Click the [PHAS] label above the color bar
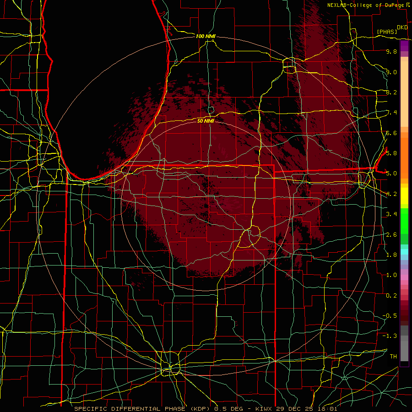 (x=387, y=32)
